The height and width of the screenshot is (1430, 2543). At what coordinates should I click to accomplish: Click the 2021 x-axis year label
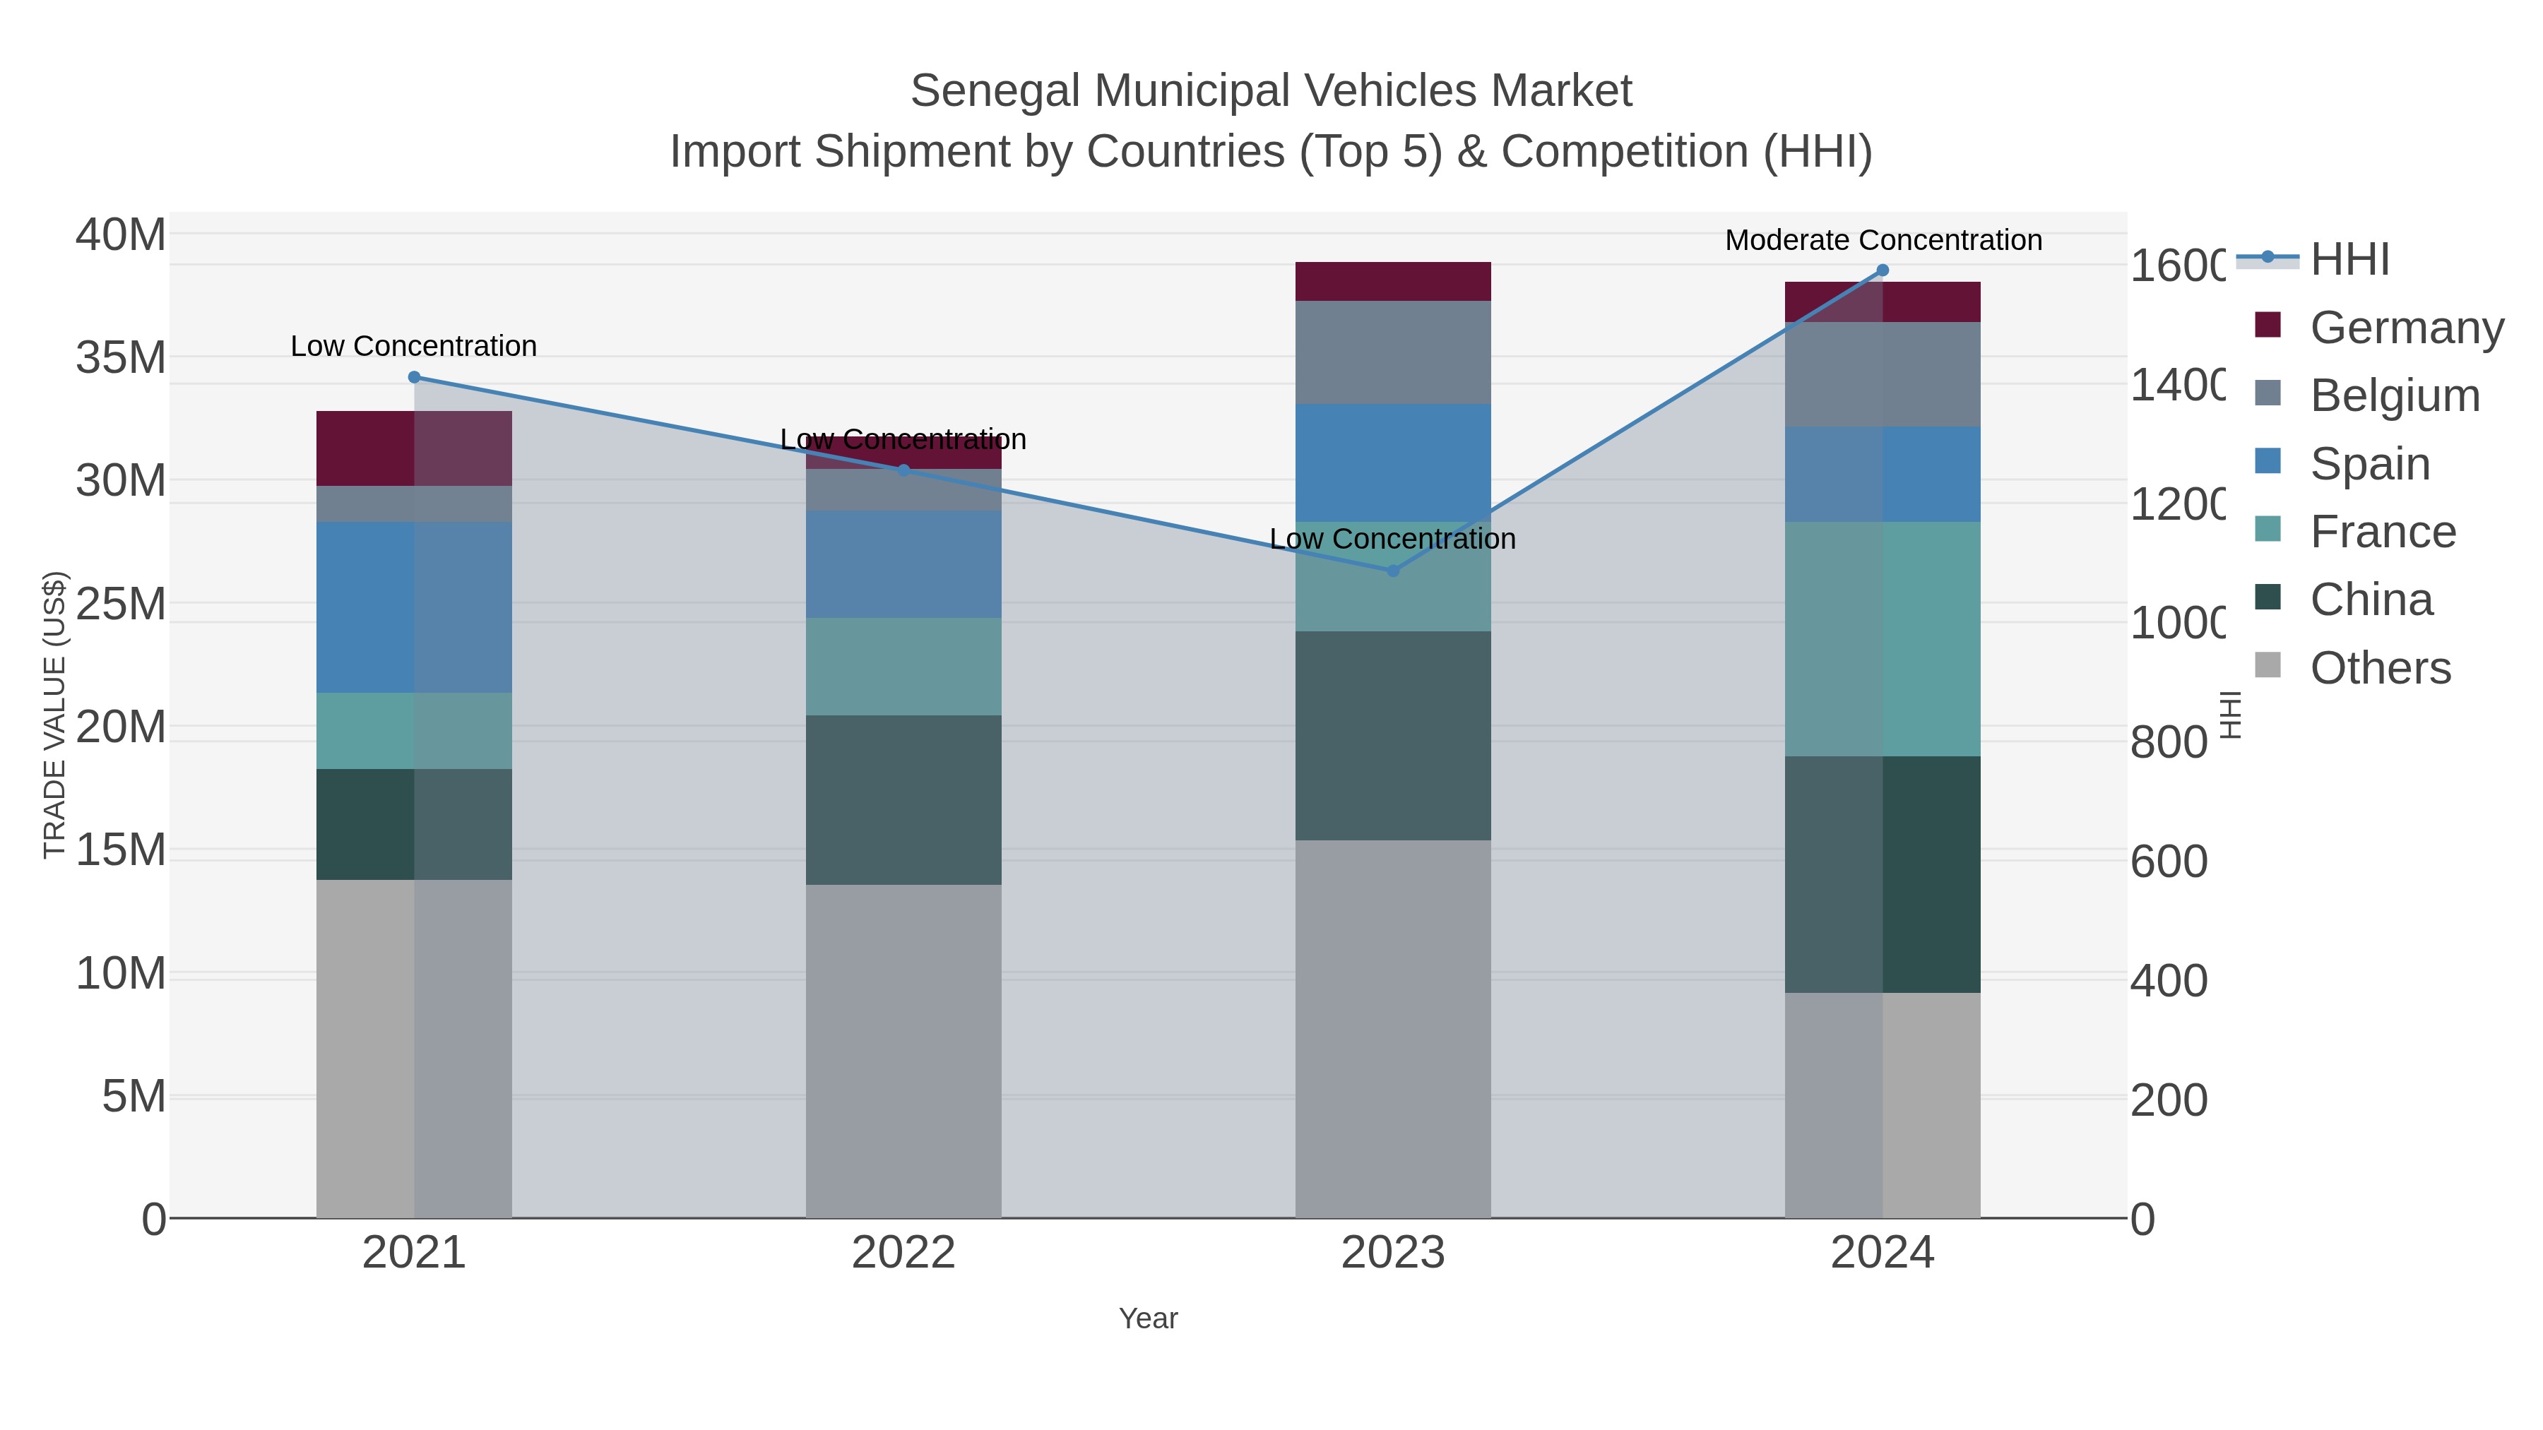tap(414, 1253)
